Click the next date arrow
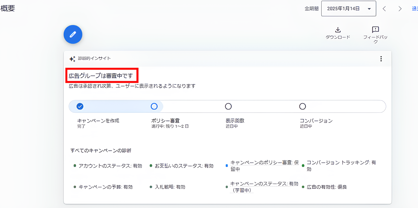The height and width of the screenshot is (208, 418). click(400, 8)
